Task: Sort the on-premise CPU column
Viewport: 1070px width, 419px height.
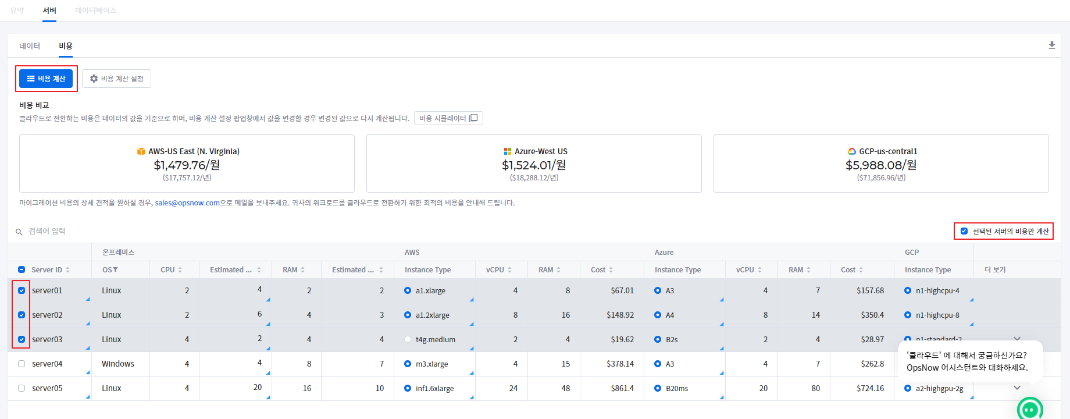Action: pos(180,270)
